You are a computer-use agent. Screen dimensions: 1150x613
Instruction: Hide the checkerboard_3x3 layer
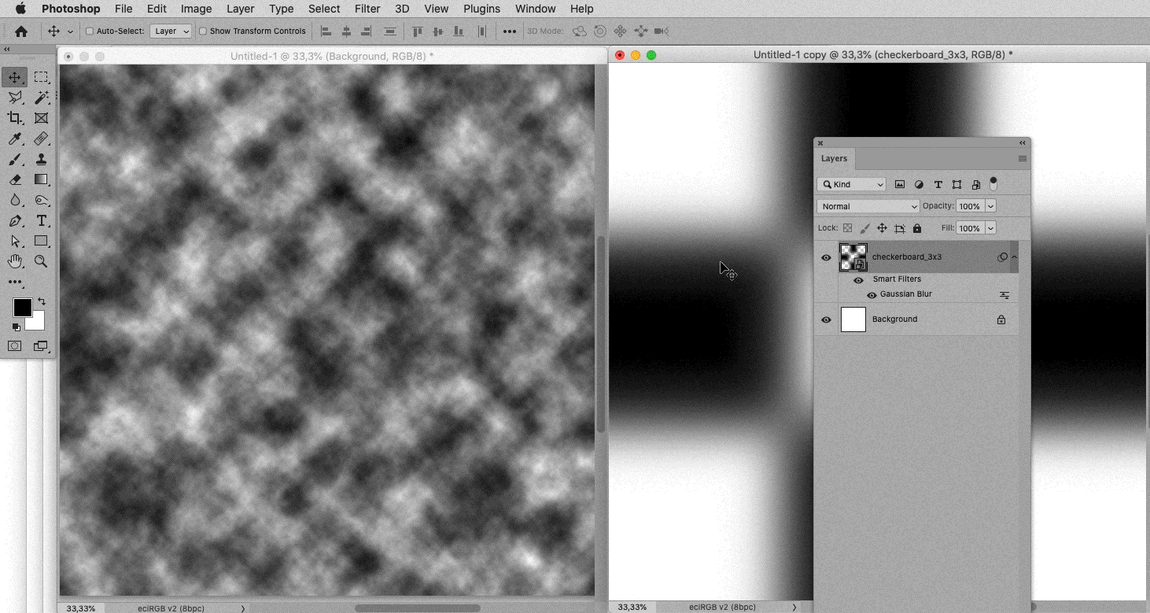coord(826,257)
